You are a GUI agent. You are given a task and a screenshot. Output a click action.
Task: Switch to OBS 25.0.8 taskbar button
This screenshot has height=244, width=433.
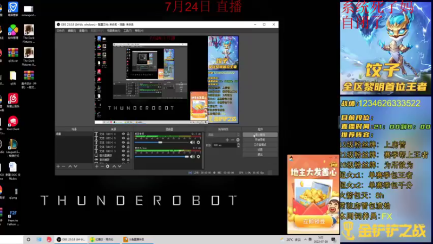click(71, 239)
